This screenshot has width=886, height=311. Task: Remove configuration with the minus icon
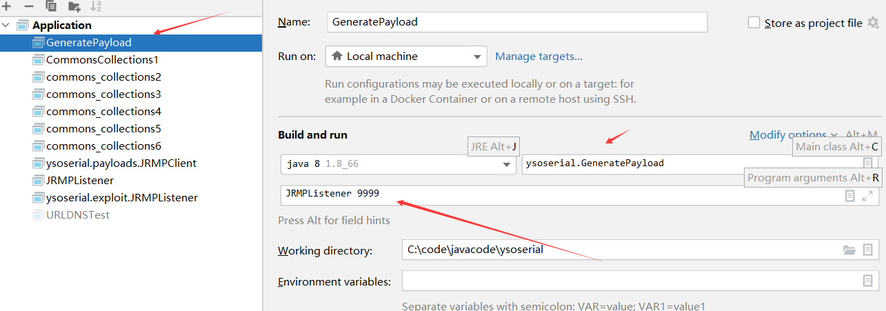pyautogui.click(x=28, y=6)
